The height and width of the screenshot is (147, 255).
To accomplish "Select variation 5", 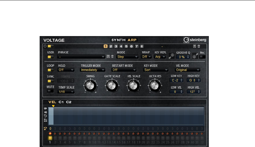I will tap(126, 46).
